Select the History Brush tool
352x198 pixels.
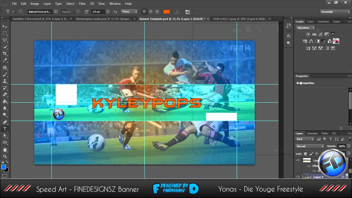click(5, 88)
